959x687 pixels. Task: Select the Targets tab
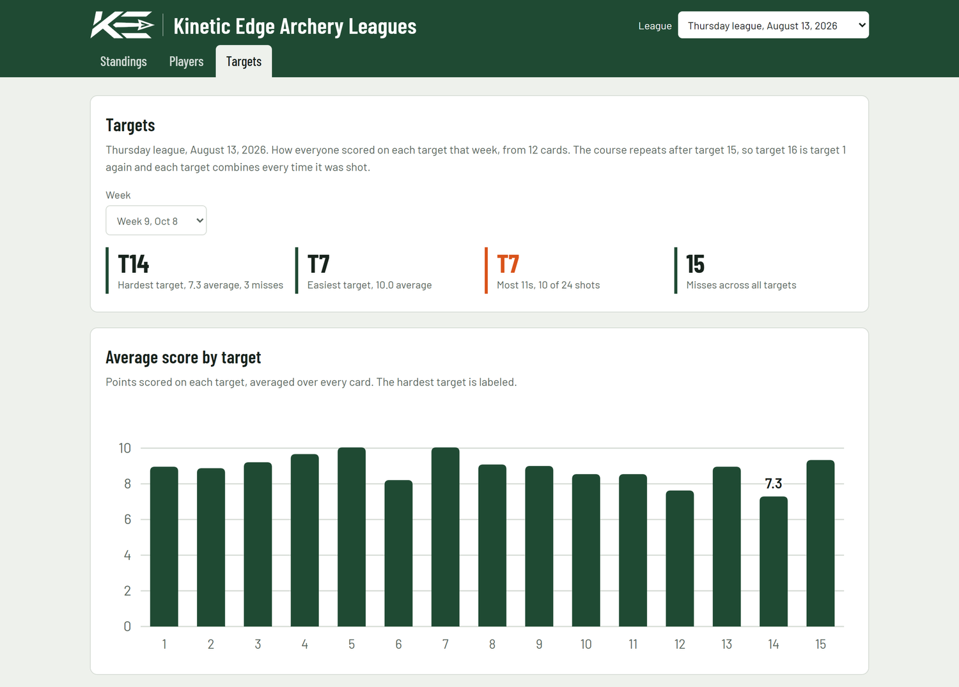click(244, 61)
